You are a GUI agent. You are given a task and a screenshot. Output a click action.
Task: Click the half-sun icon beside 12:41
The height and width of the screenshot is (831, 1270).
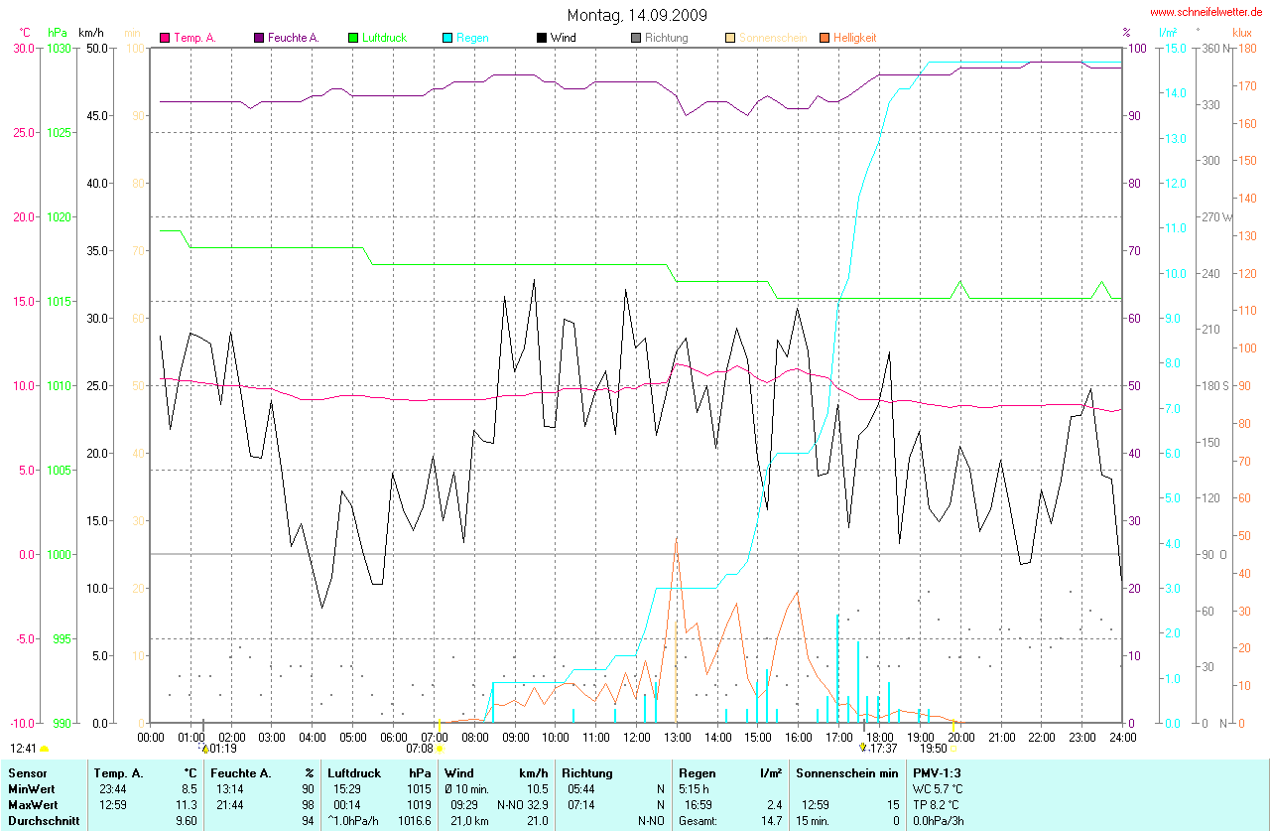pyautogui.click(x=45, y=749)
